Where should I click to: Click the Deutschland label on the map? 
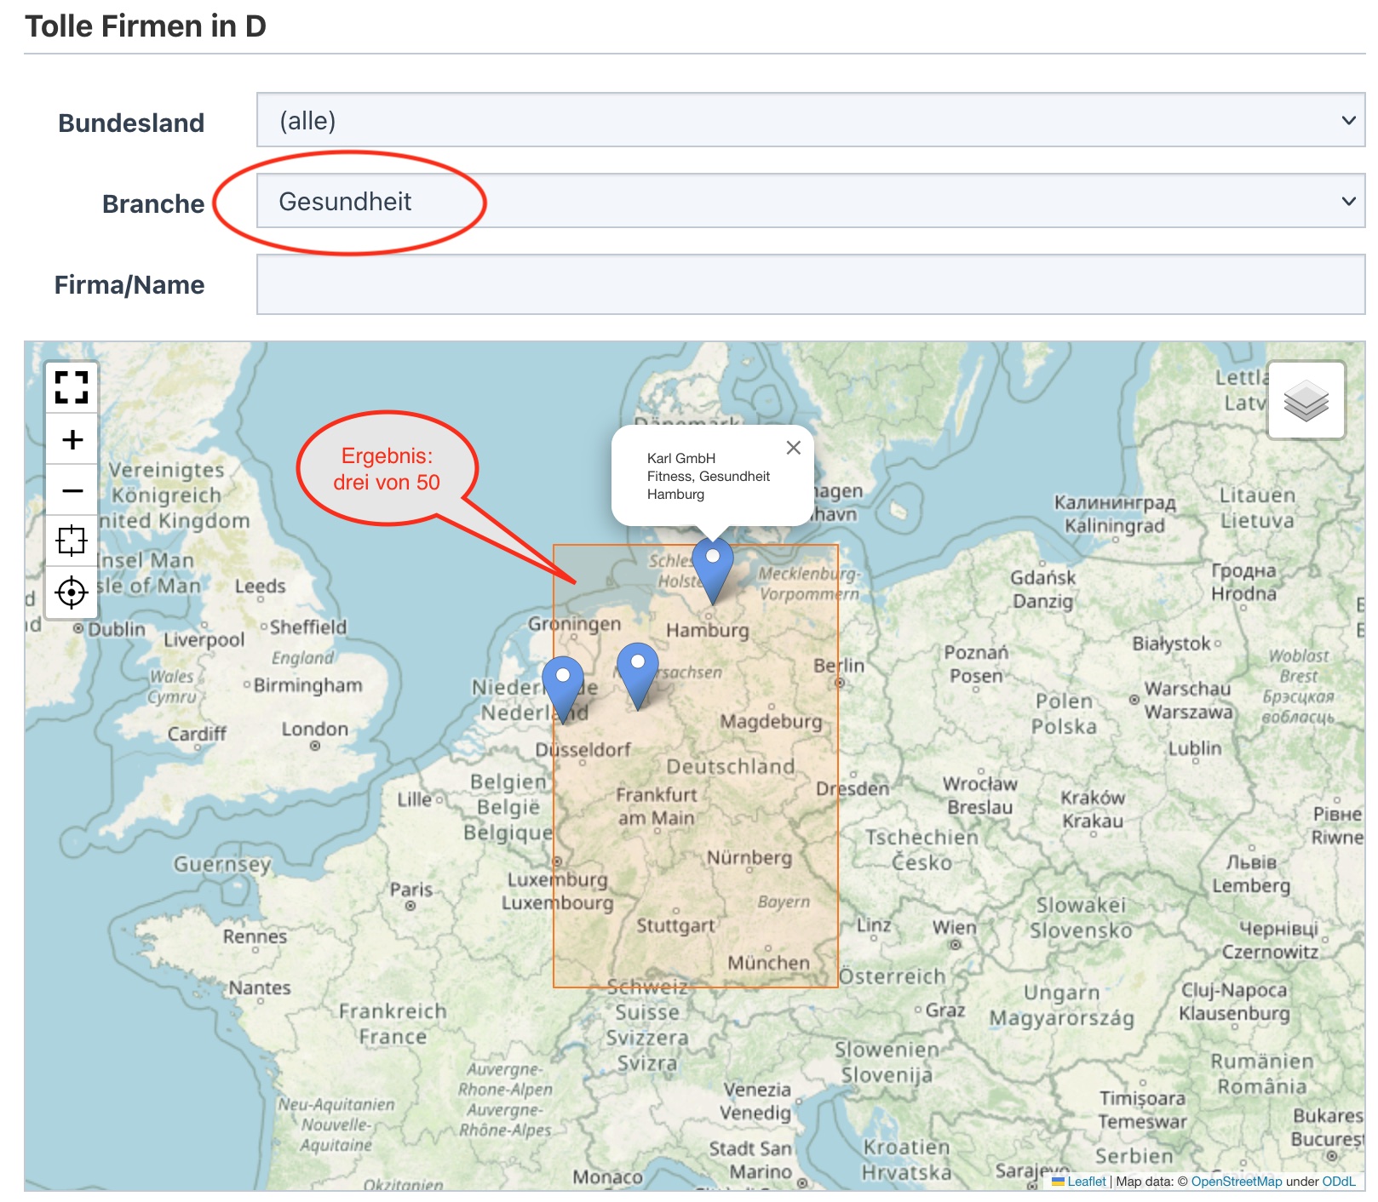click(x=731, y=767)
